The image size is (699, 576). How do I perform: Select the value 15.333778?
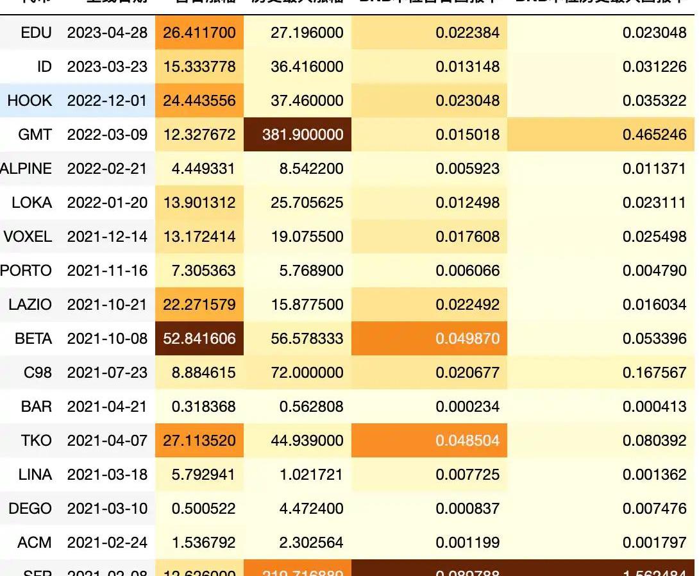click(199, 67)
